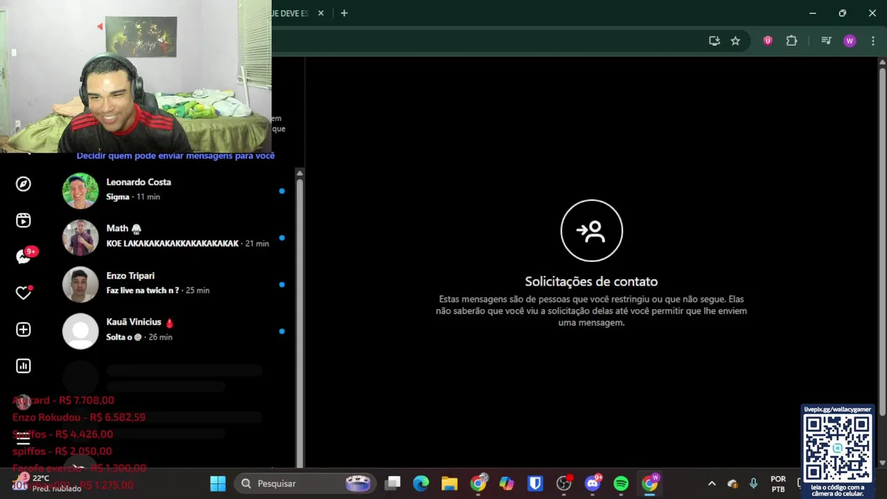Viewport: 887px width, 499px height.
Task: Open the Explore compass icon in sidebar
Action: (24, 184)
